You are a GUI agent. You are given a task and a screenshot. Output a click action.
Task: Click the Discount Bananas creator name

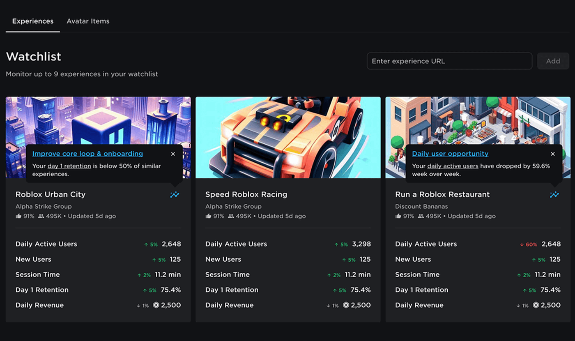[421, 206]
